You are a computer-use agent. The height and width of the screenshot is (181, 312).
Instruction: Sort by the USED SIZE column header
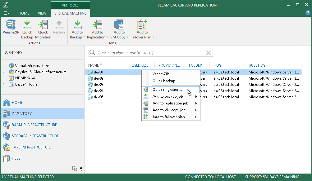pyautogui.click(x=140, y=65)
